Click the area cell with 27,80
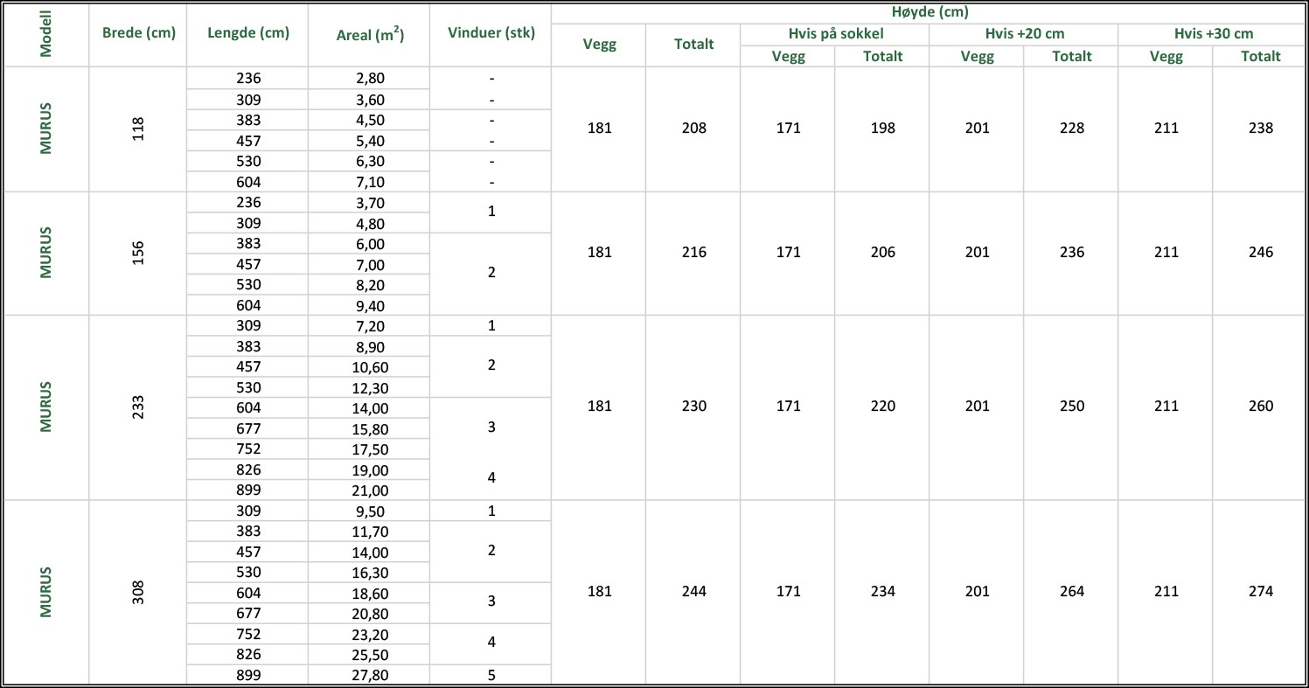 369,675
